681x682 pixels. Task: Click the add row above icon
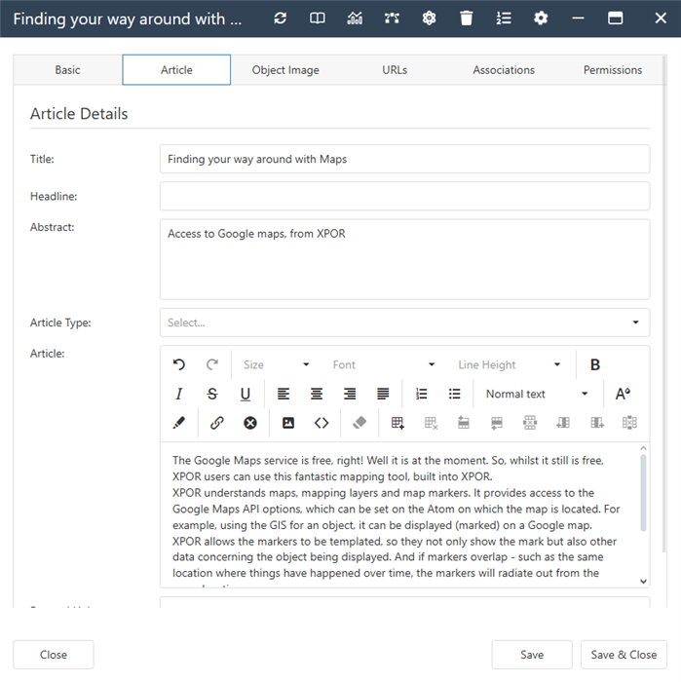point(464,423)
